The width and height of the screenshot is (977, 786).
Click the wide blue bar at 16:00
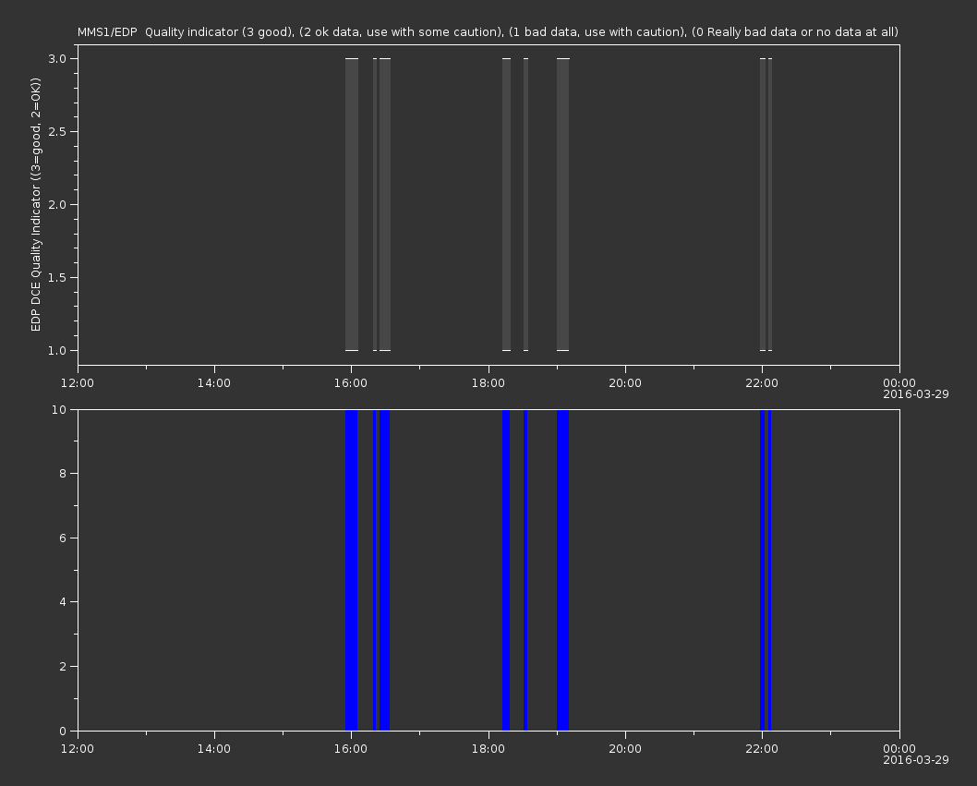tap(352, 570)
